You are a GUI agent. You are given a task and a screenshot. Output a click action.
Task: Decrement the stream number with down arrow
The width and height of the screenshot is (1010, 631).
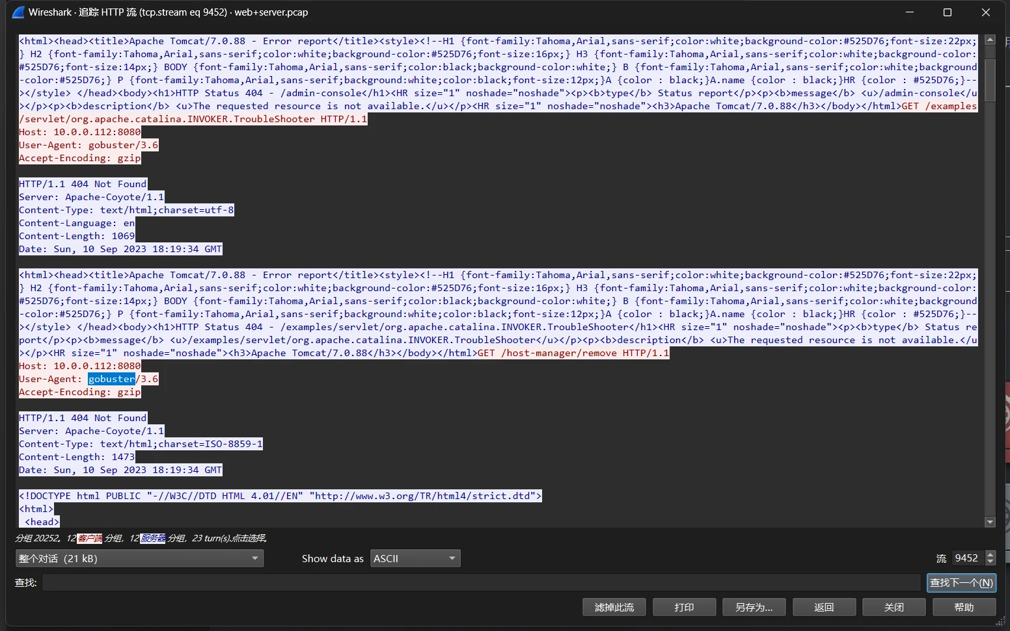point(990,562)
